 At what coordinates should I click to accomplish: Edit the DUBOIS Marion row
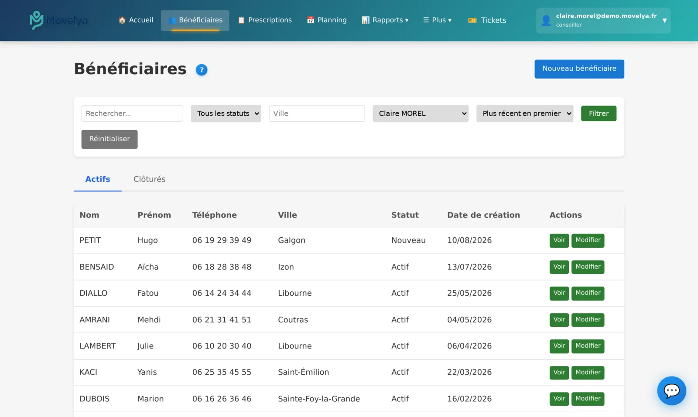[588, 399]
